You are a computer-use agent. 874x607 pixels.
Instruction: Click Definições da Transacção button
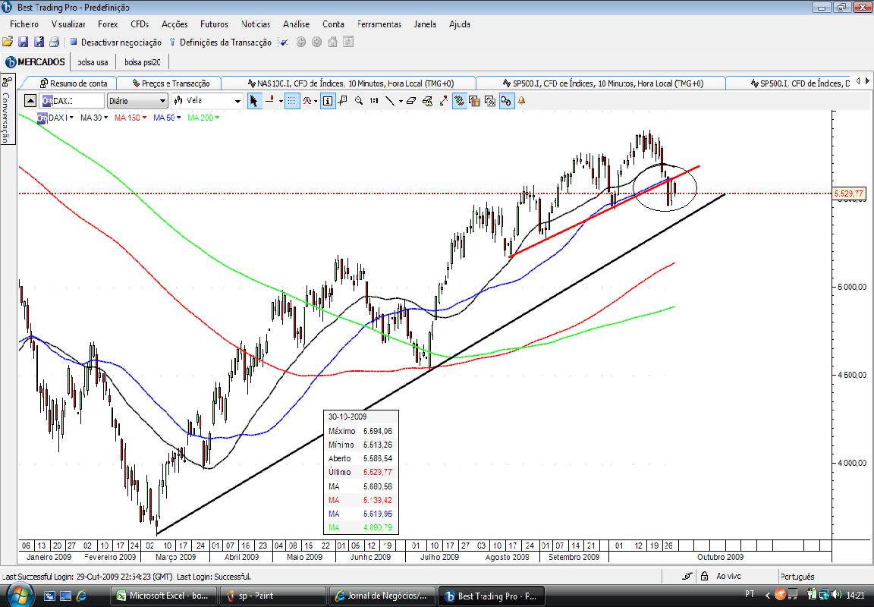[x=220, y=42]
